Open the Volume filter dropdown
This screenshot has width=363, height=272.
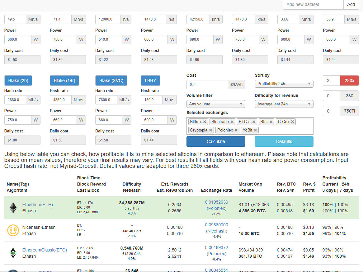coord(215,104)
